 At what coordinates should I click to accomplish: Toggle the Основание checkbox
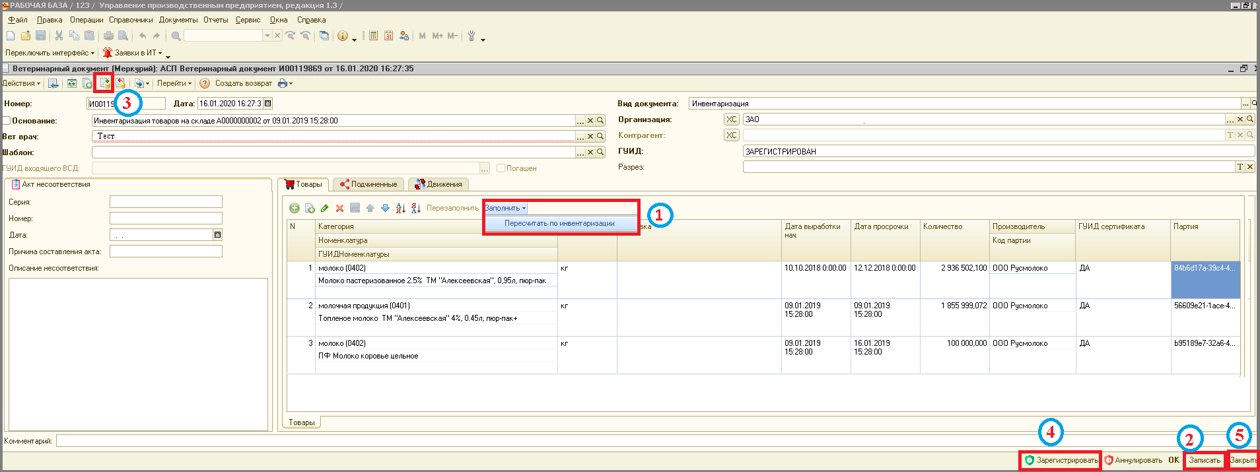click(7, 121)
